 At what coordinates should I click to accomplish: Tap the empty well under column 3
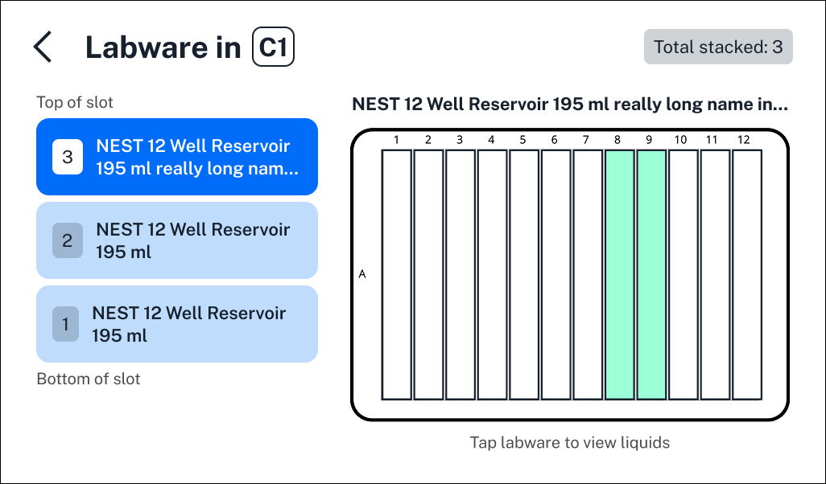(460, 275)
